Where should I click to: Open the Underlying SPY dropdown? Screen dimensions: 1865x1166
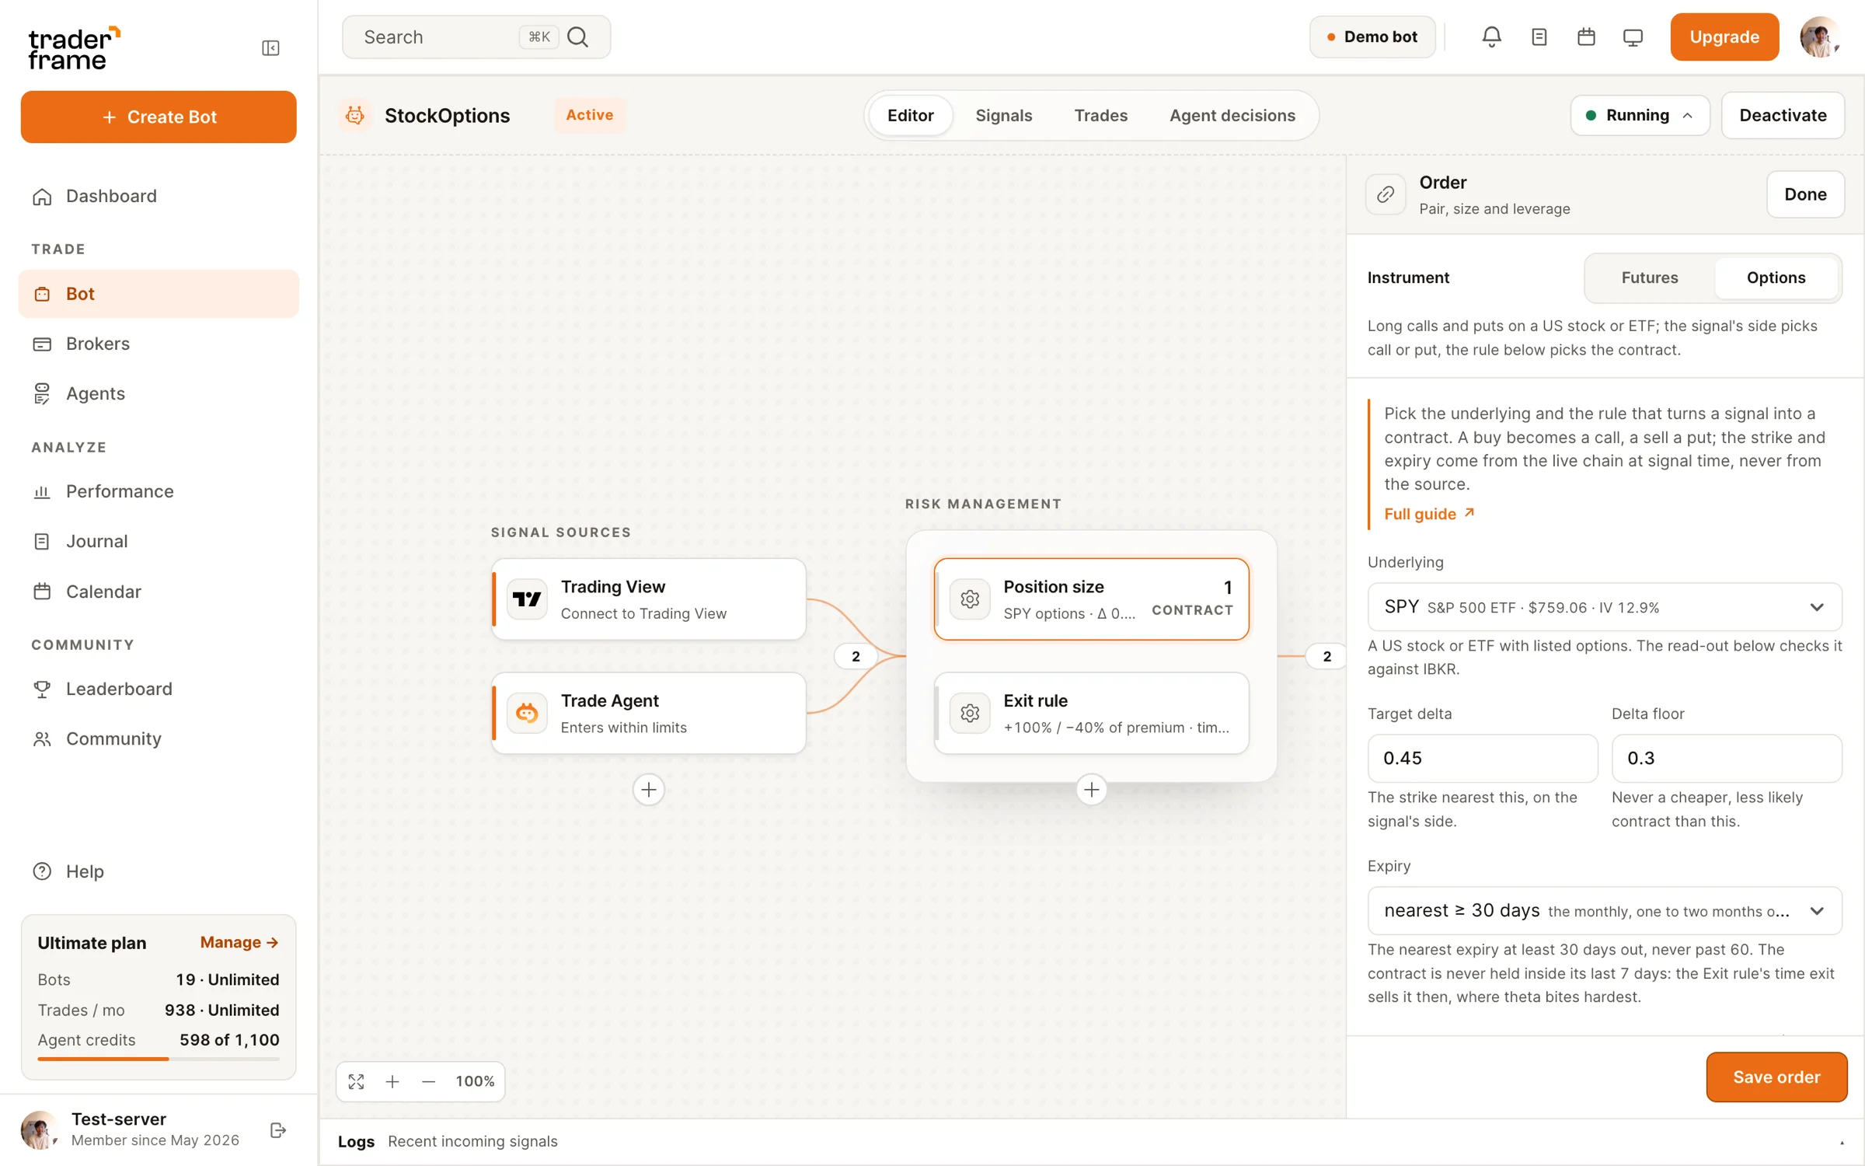tap(1604, 607)
